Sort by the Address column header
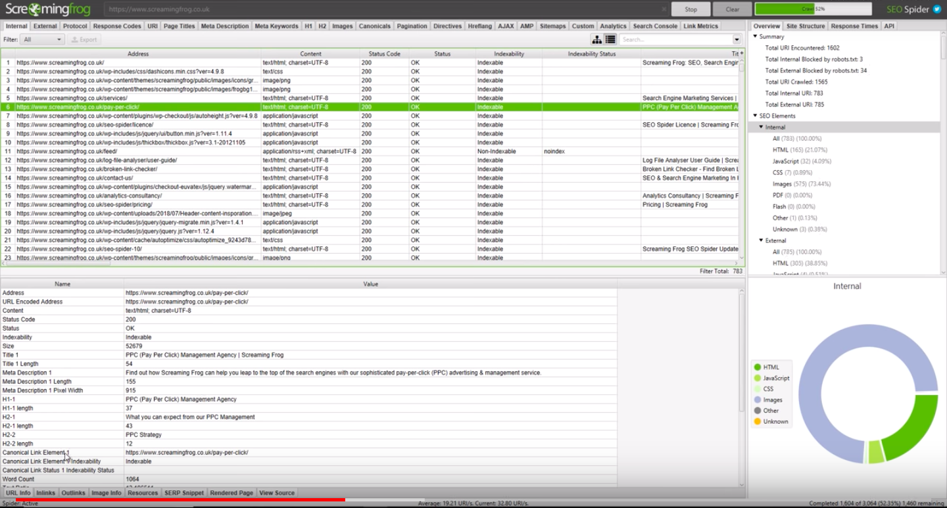947x508 pixels. coord(138,54)
